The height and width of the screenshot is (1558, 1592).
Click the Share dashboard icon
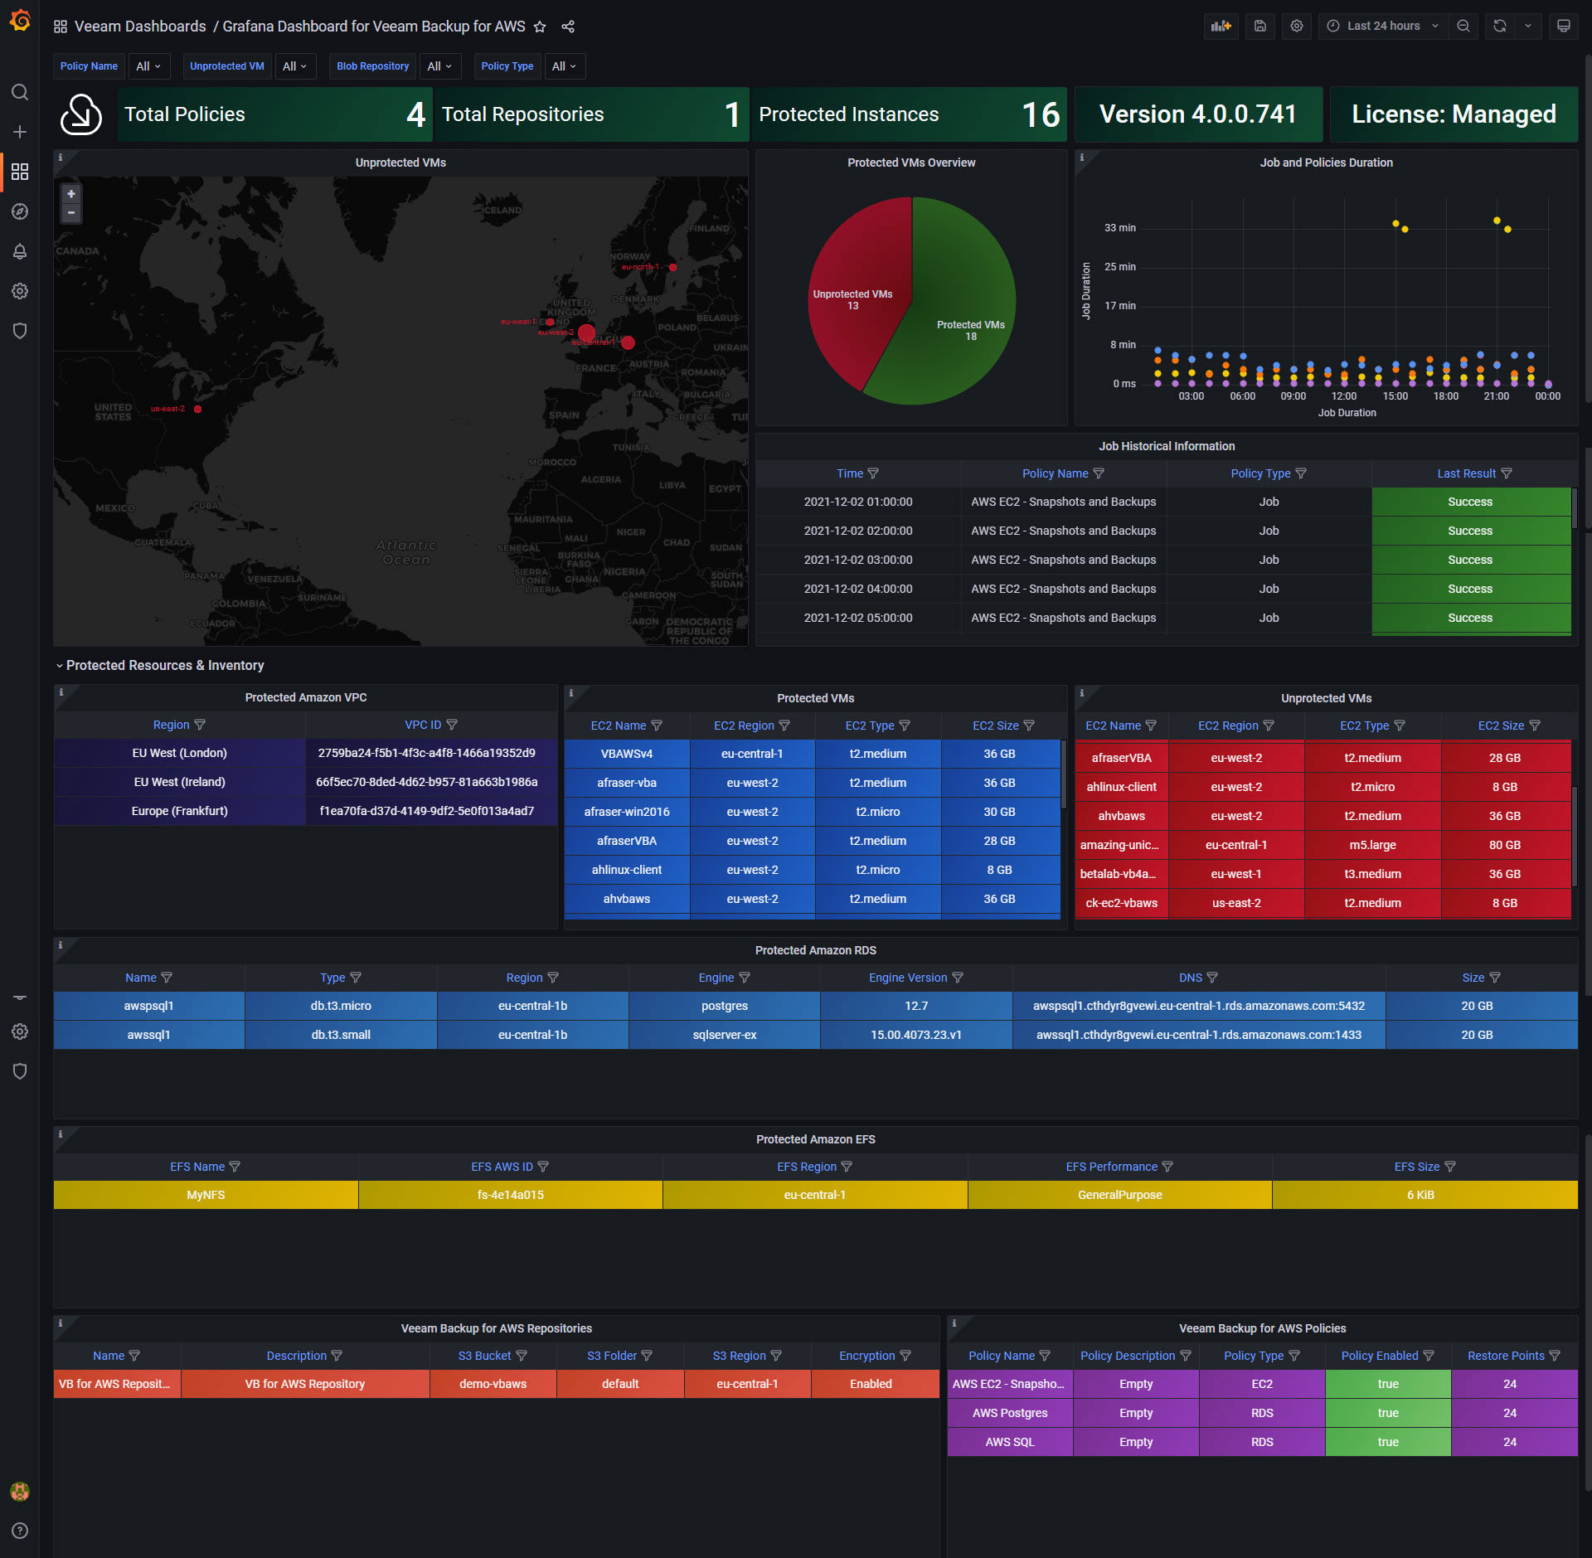point(568,27)
